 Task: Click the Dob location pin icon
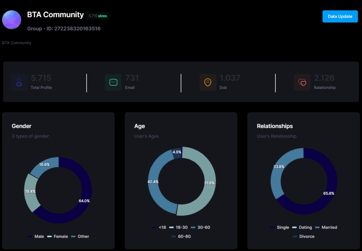tap(208, 82)
